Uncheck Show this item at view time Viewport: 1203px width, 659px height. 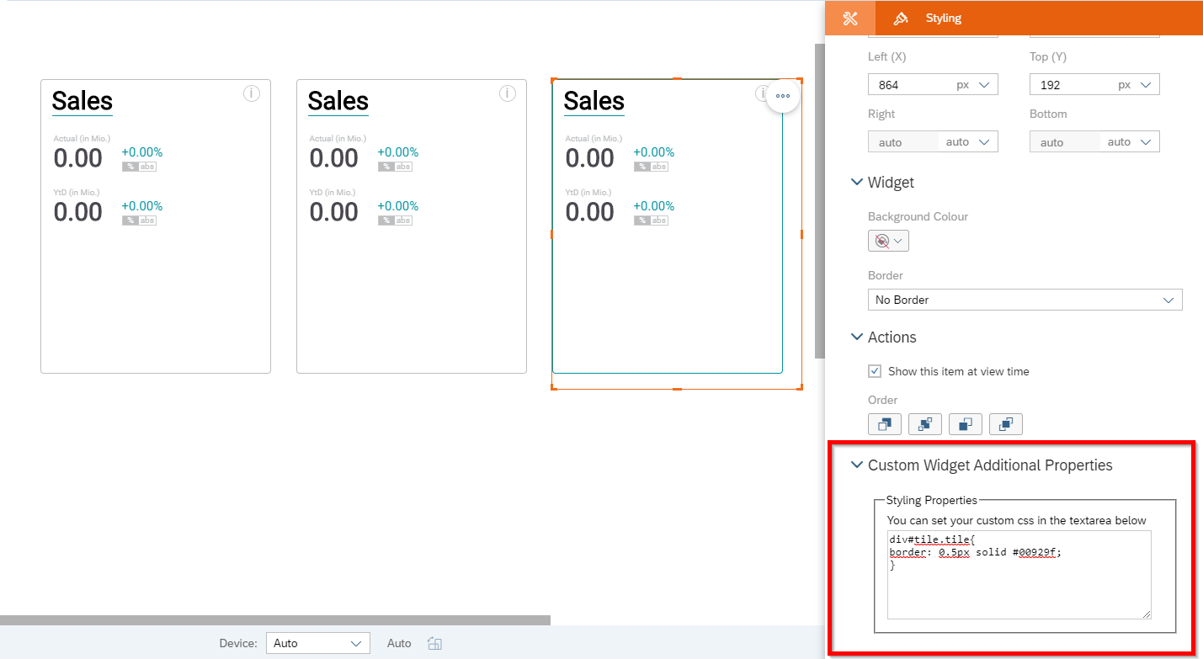pyautogui.click(x=875, y=371)
